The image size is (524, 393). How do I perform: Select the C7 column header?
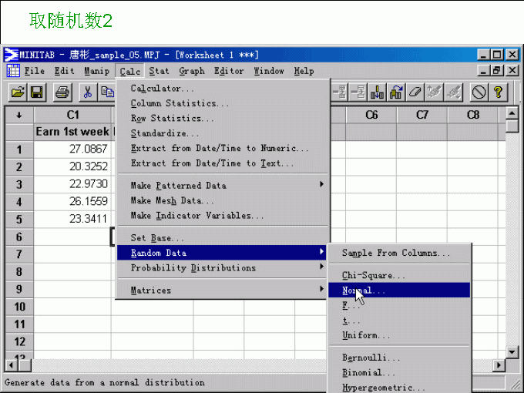click(x=422, y=115)
